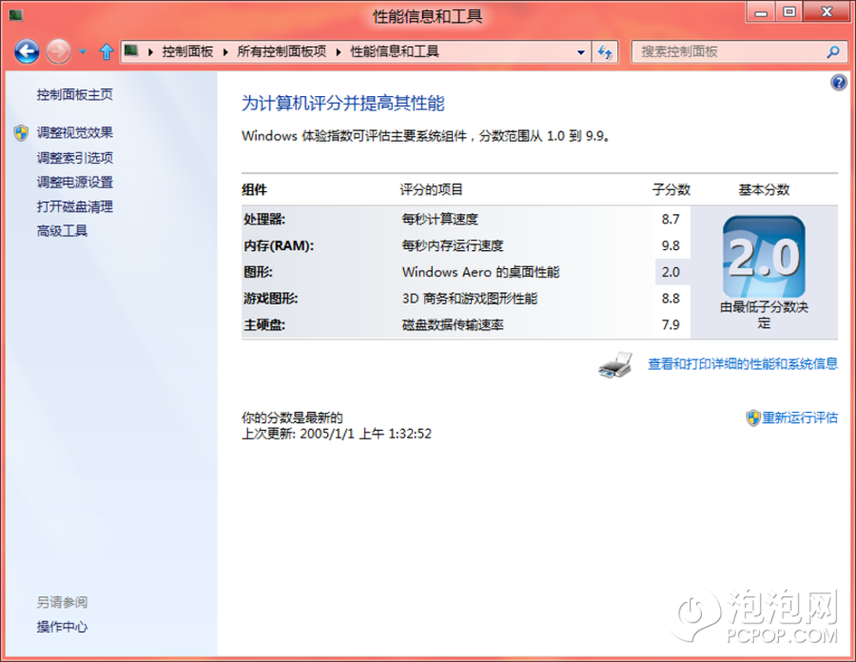The height and width of the screenshot is (662, 856).
Task: Click memory subscore 9.8
Action: tap(670, 246)
